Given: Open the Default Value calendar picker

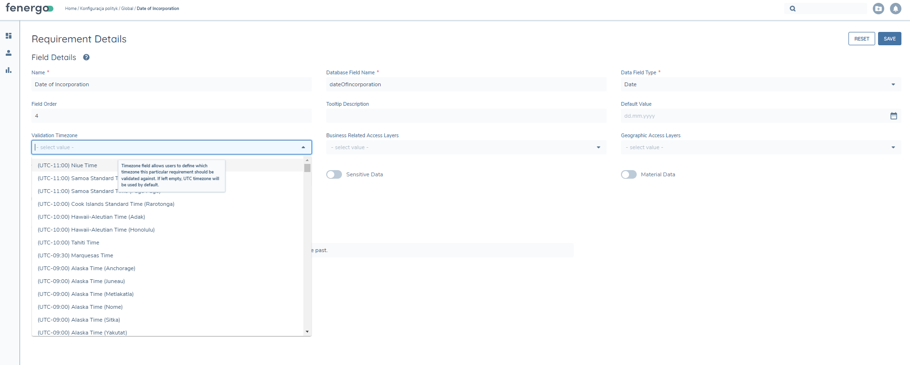Looking at the screenshot, I should click(x=893, y=116).
